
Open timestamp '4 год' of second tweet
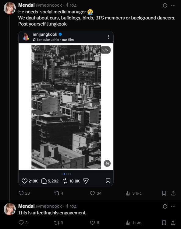coord(71,206)
